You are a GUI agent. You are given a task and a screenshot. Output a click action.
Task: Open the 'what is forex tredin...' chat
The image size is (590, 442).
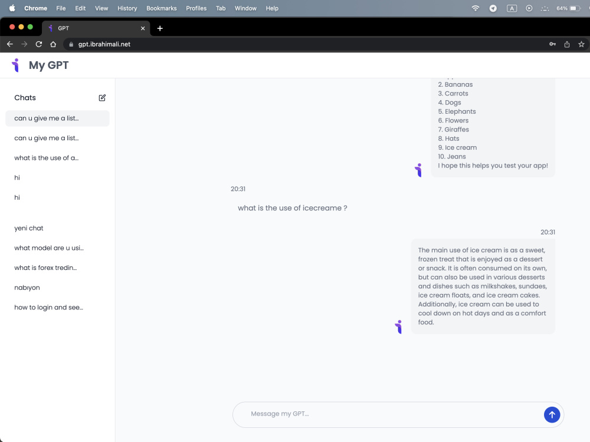click(x=45, y=268)
